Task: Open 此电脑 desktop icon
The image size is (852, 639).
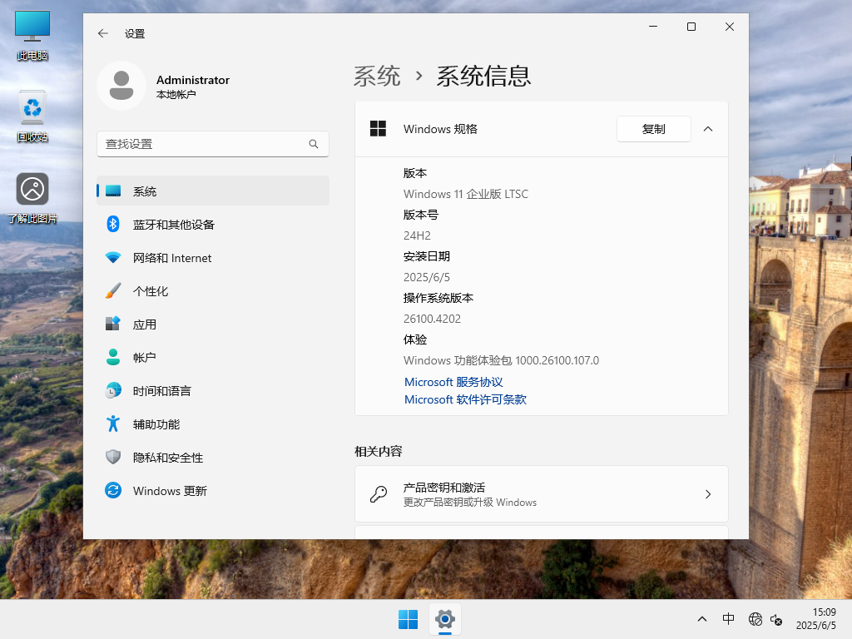Action: coord(32,35)
